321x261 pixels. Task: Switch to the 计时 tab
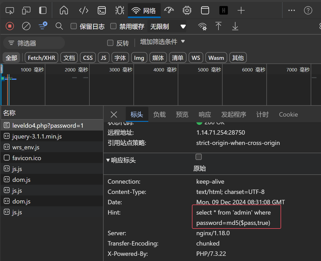click(263, 115)
